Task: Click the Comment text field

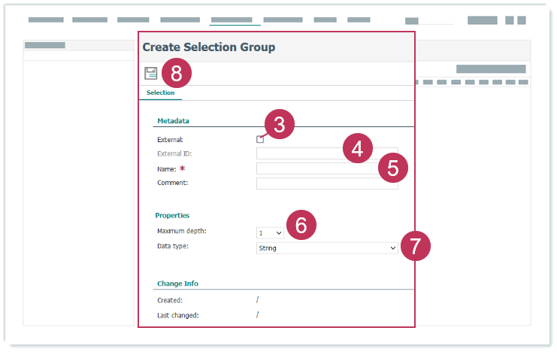Action: pos(327,184)
